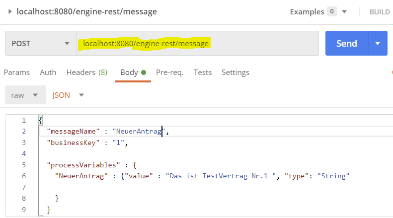Click the opening brace on line 1
Screen dimensions: 393x218
[x=41, y=120]
